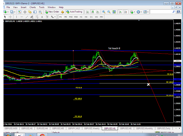Open the Strategy Tester magnifier icon
The height and width of the screenshot is (136, 183).
[40, 12]
